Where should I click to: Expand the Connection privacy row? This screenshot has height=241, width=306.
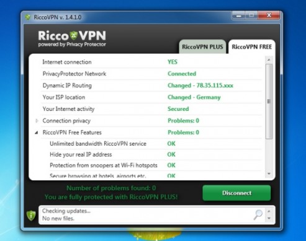[x=37, y=121]
